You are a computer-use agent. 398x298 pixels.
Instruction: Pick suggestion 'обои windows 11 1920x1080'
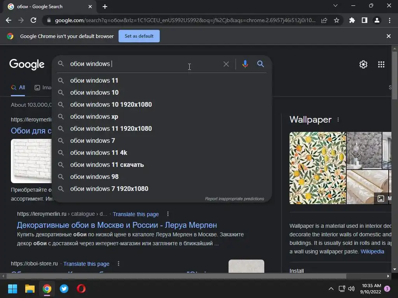click(x=162, y=129)
